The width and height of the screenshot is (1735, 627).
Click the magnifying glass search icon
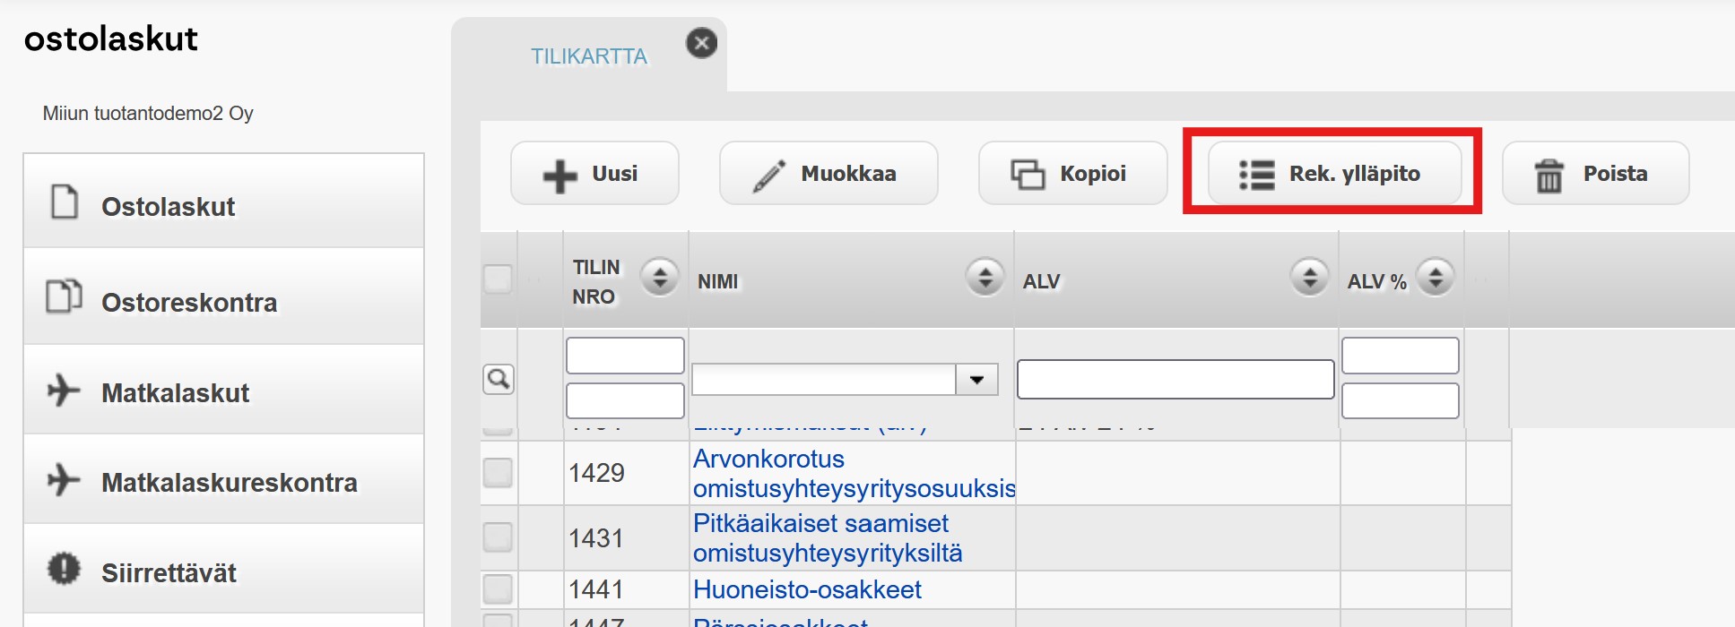[499, 379]
